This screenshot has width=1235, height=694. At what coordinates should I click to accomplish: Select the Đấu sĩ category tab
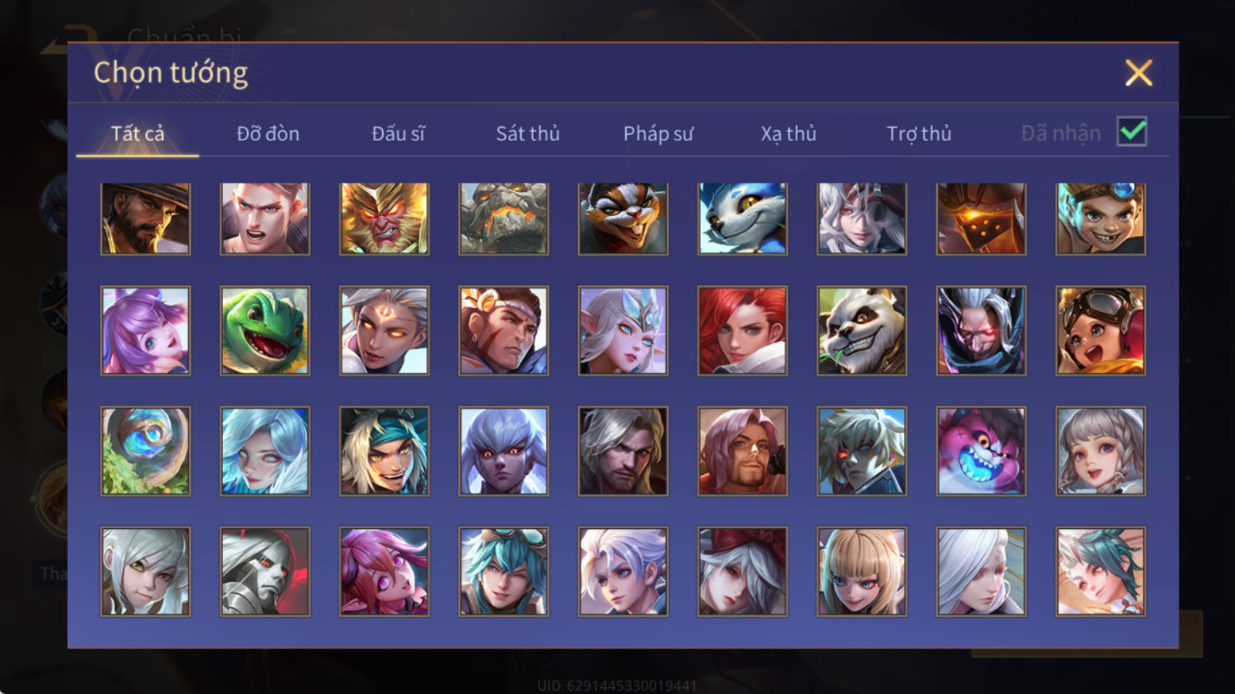point(398,133)
